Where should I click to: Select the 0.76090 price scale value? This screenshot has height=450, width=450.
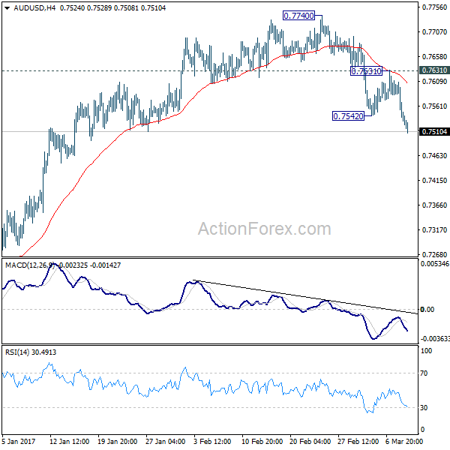click(434, 82)
